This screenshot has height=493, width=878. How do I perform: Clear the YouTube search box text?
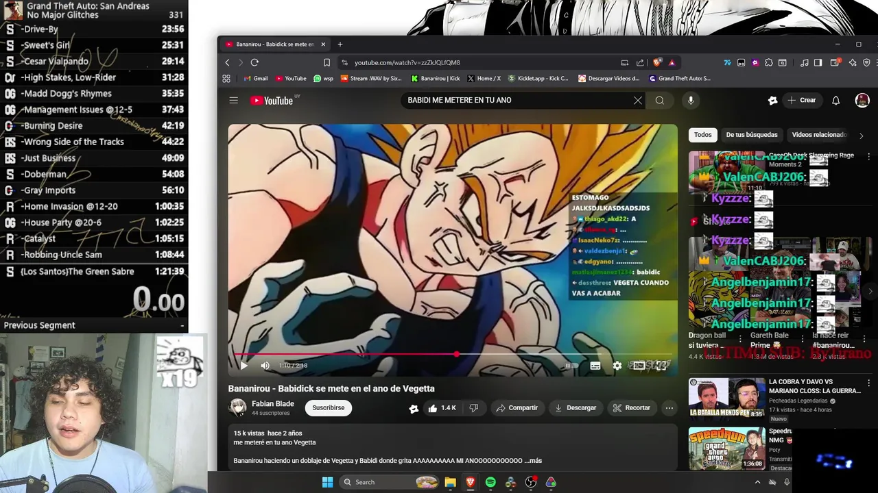pyautogui.click(x=637, y=100)
